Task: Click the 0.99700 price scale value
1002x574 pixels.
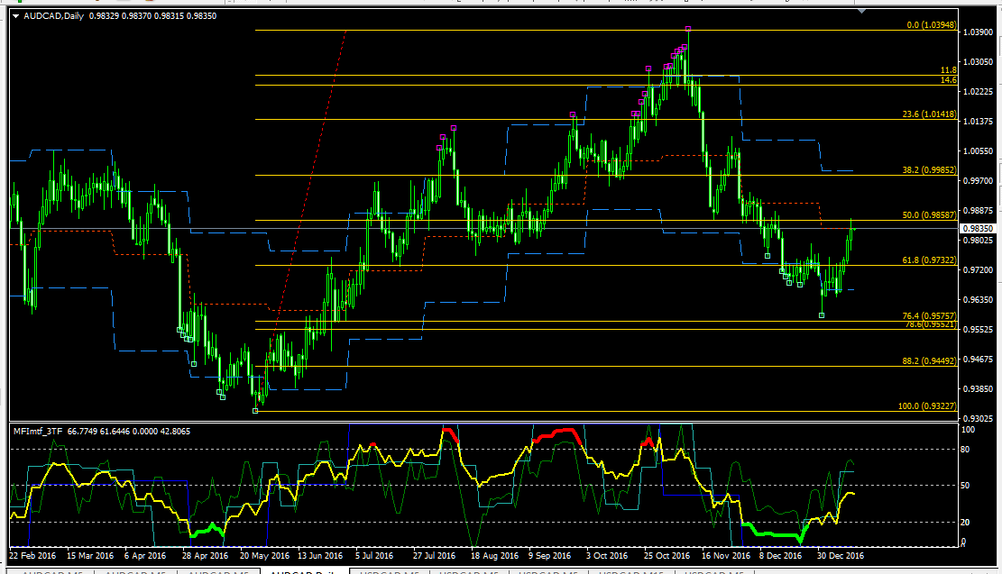Action: pos(978,181)
